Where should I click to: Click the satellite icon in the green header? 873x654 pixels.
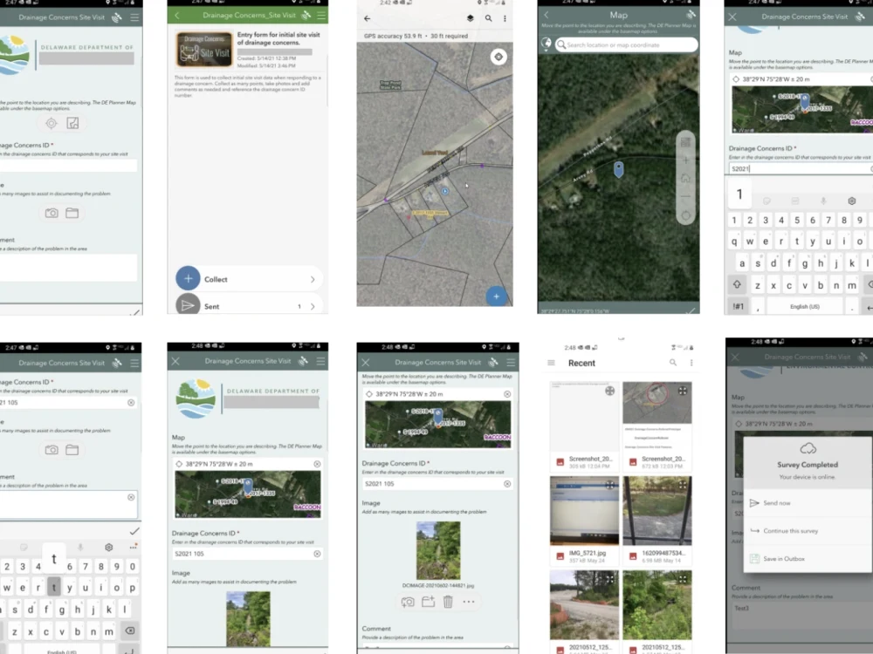(306, 15)
